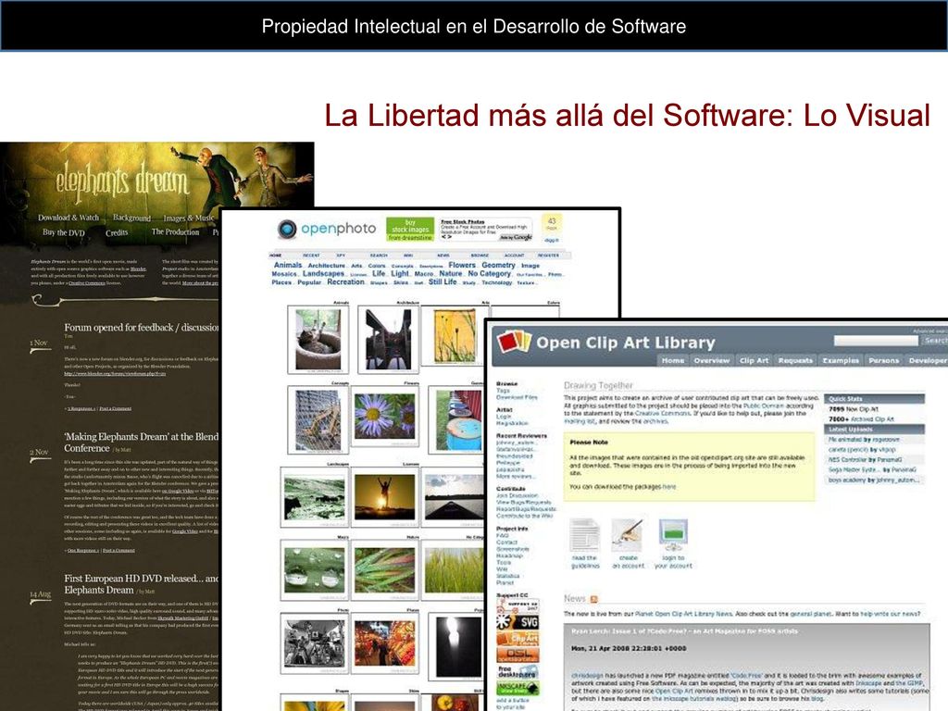Image resolution: width=948 pixels, height=711 pixels.
Task: Click the 'here' packages download link
Action: pyautogui.click(x=669, y=487)
